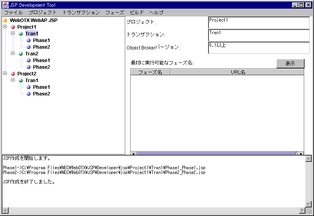Click the red ball icon beside Project1
Screen dimensions: 314x216
pos(13,27)
